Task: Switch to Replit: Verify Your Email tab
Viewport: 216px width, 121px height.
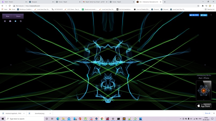Action: (x=95, y=2)
